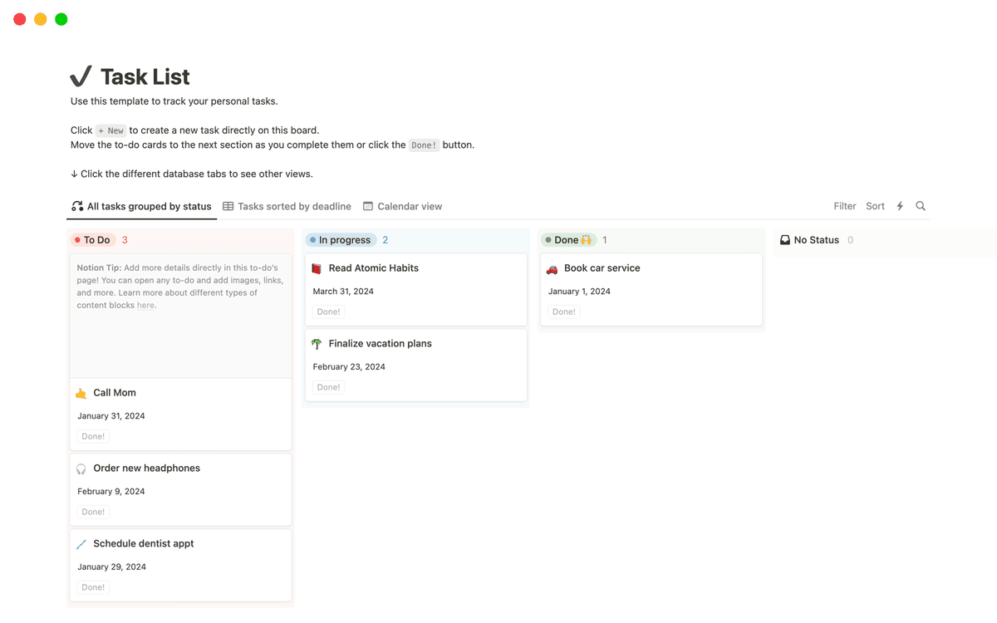Image resolution: width=997 pixels, height=623 pixels.
Task: Click the "here" link about content blocks
Action: coord(145,305)
